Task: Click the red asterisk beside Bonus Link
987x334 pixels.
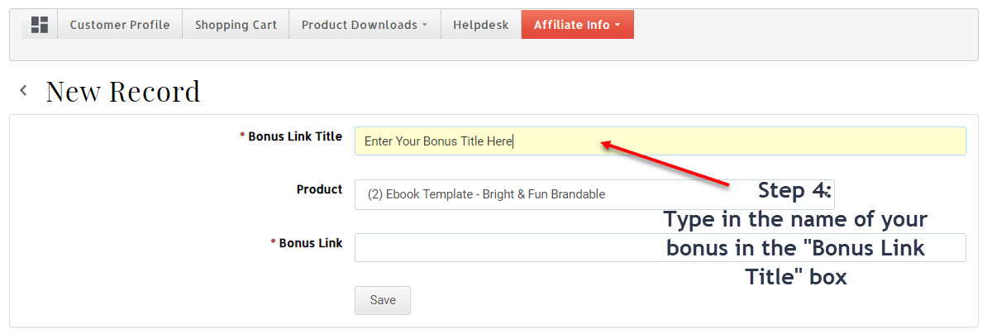Action: [273, 242]
